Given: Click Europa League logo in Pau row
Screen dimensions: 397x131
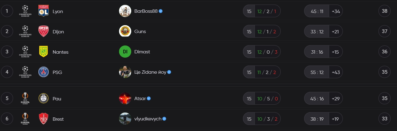Looking at the screenshot, I should (25, 99).
